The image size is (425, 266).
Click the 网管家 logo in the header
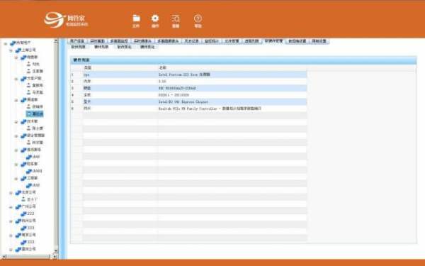(x=66, y=20)
